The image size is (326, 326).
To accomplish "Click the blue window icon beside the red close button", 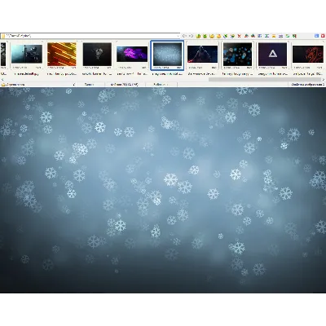I will point(316,36).
